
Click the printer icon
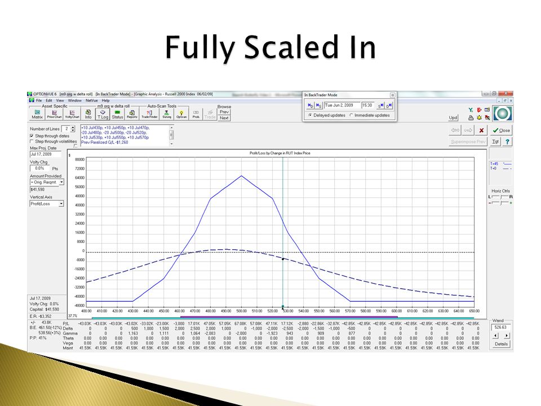point(471,118)
